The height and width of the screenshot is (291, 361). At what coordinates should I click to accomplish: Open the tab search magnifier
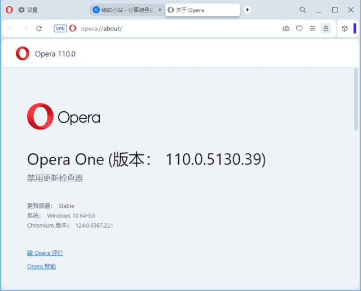click(x=303, y=10)
